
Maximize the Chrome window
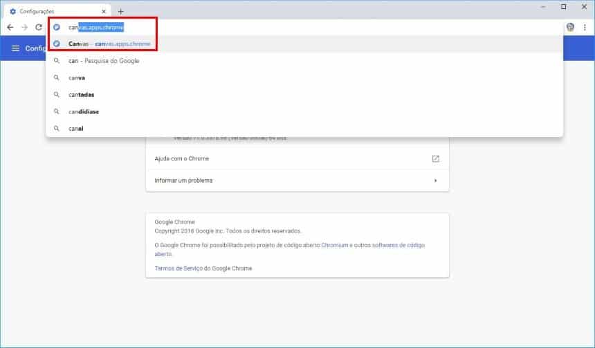(x=564, y=7)
